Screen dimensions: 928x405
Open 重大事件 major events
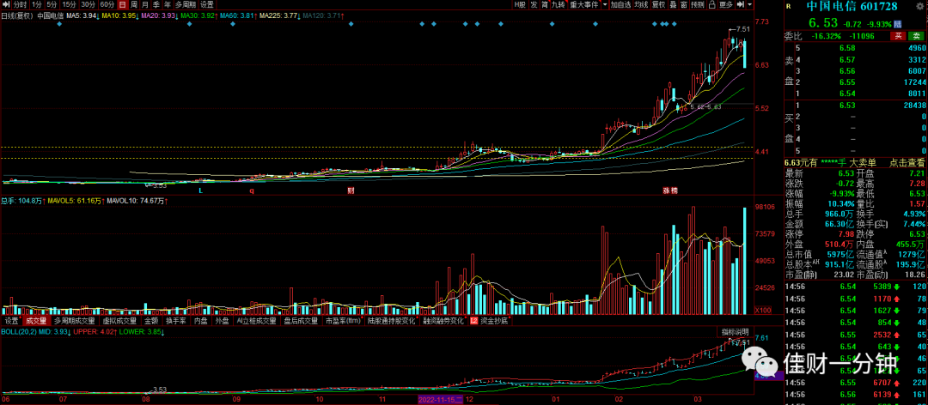[584, 4]
